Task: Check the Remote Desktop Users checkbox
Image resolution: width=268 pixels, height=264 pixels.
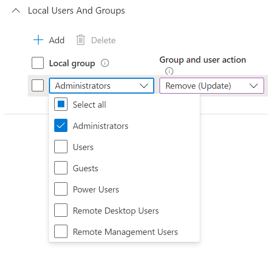Action: pyautogui.click(x=61, y=211)
